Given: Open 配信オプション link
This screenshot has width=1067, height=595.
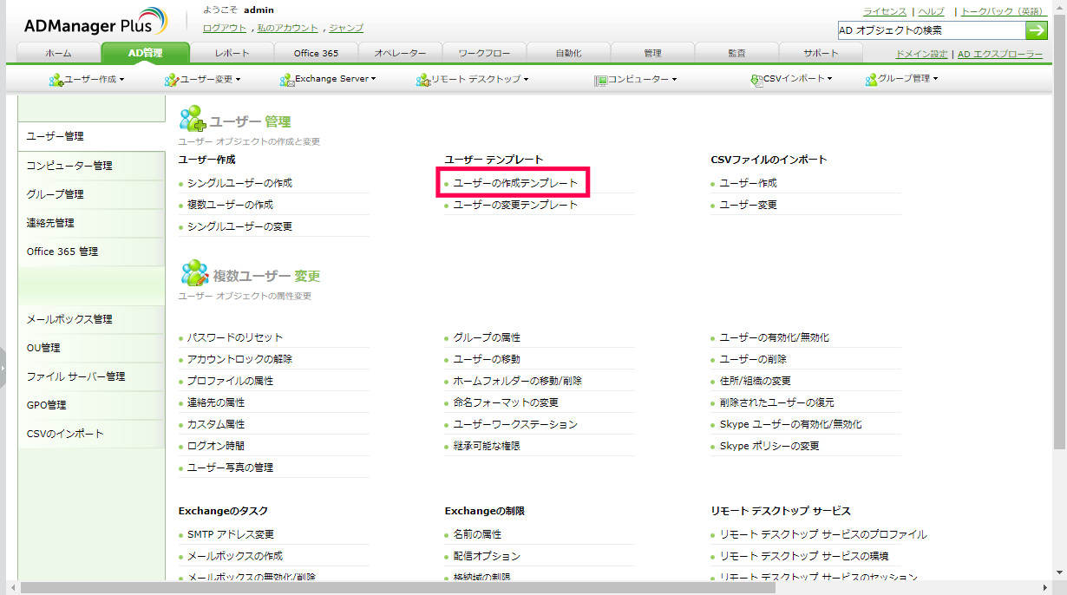Looking at the screenshot, I should point(487,556).
